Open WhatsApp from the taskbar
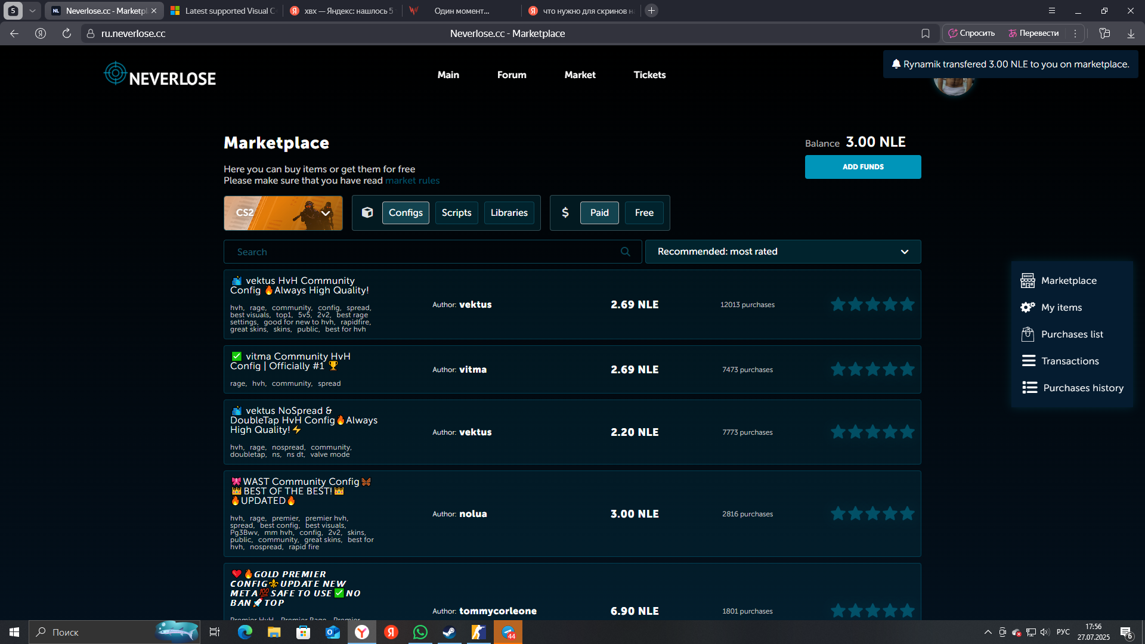The width and height of the screenshot is (1145, 644). point(420,632)
